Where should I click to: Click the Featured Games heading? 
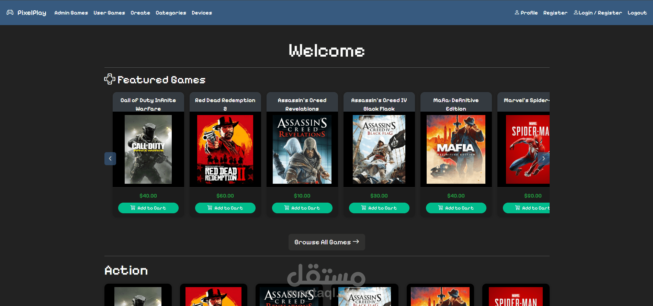pos(161,80)
